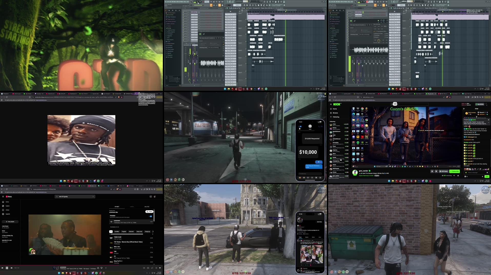This screenshot has height=275, width=491.
Task: Click the green plus icon in FL Studio 1:45
Action: coord(201,34)
